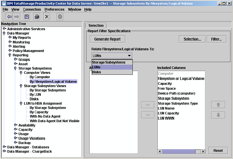233x159 pixels.
Task: Select With No Data Agent item
Action: coord(45,116)
